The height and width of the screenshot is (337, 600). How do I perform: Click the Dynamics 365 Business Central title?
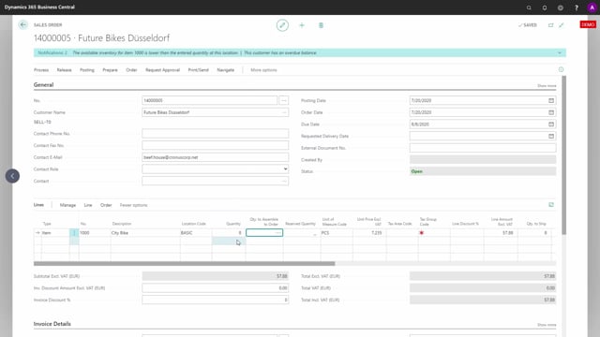tap(39, 7)
